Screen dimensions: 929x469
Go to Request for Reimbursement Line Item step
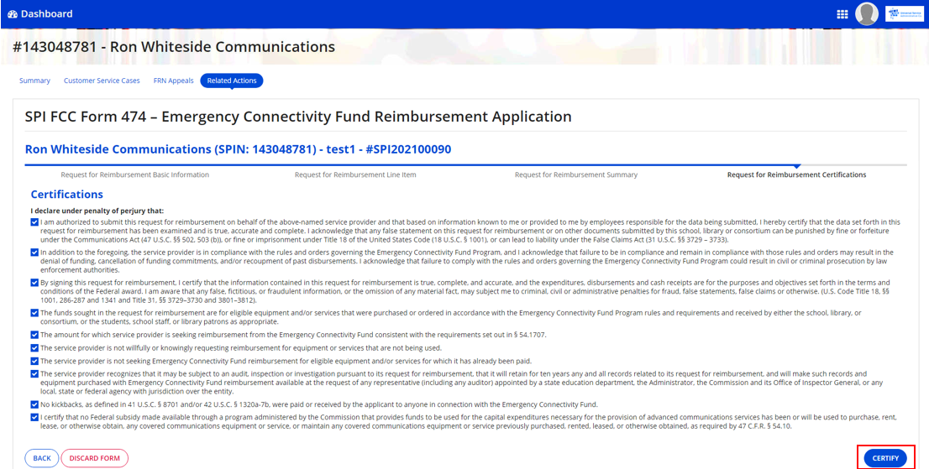[354, 175]
